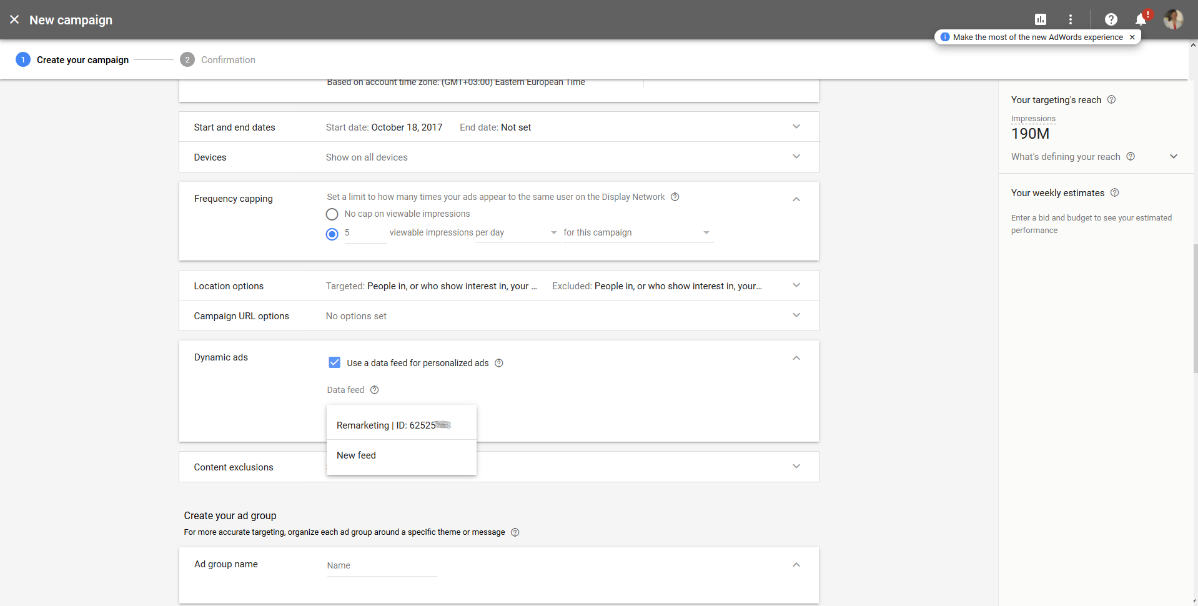
Task: Dismiss the new AdWords experience banner
Action: (x=1132, y=37)
